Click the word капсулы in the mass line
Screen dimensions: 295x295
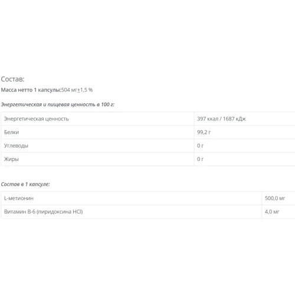[50, 90]
